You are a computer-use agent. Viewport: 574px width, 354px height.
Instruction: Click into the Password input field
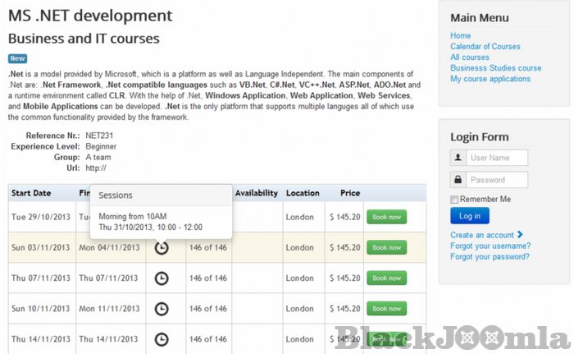coord(497,180)
